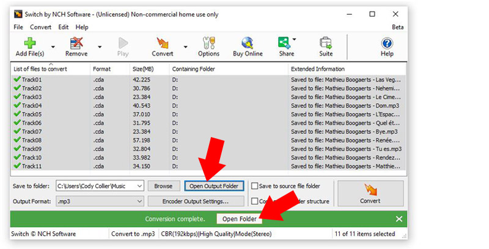Sort by the Size(MB) column header
This screenshot has width=489, height=249.
pyautogui.click(x=149, y=69)
